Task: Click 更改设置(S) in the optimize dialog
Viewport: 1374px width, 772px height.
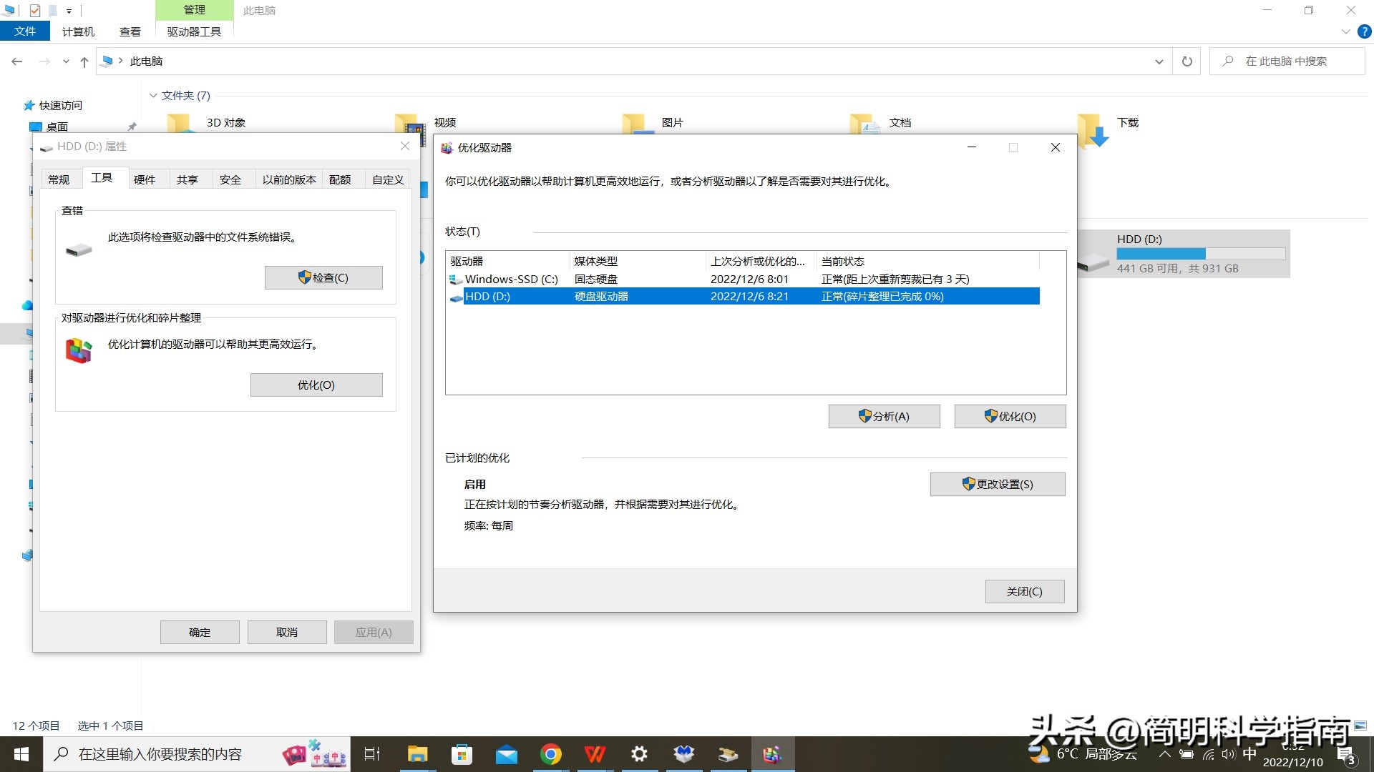Action: pos(997,484)
